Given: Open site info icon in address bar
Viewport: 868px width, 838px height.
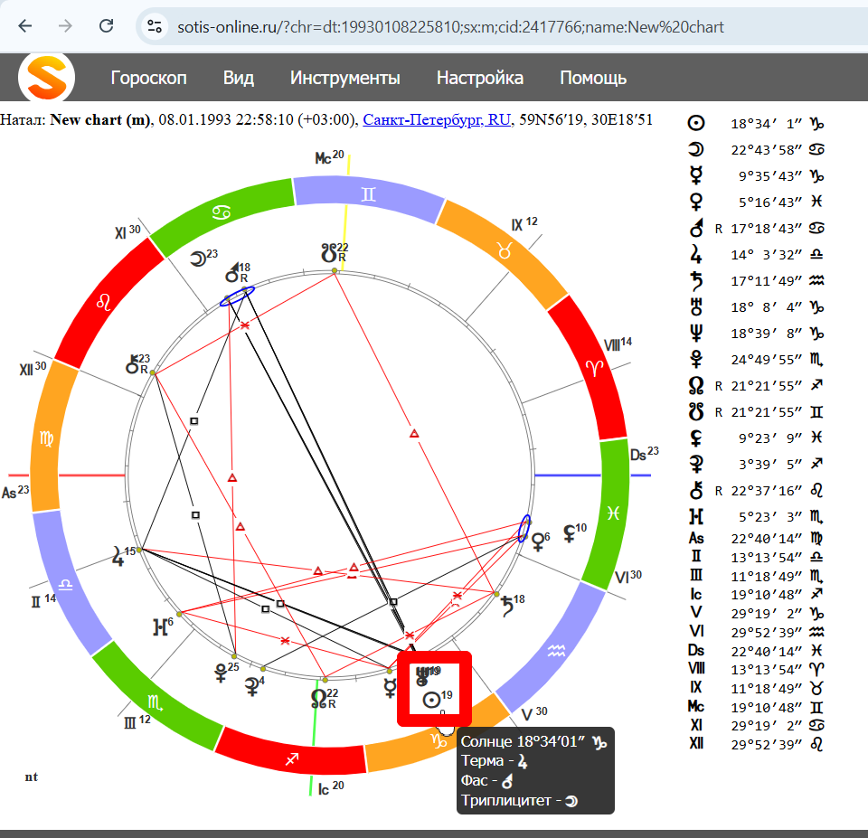Looking at the screenshot, I should point(155,26).
